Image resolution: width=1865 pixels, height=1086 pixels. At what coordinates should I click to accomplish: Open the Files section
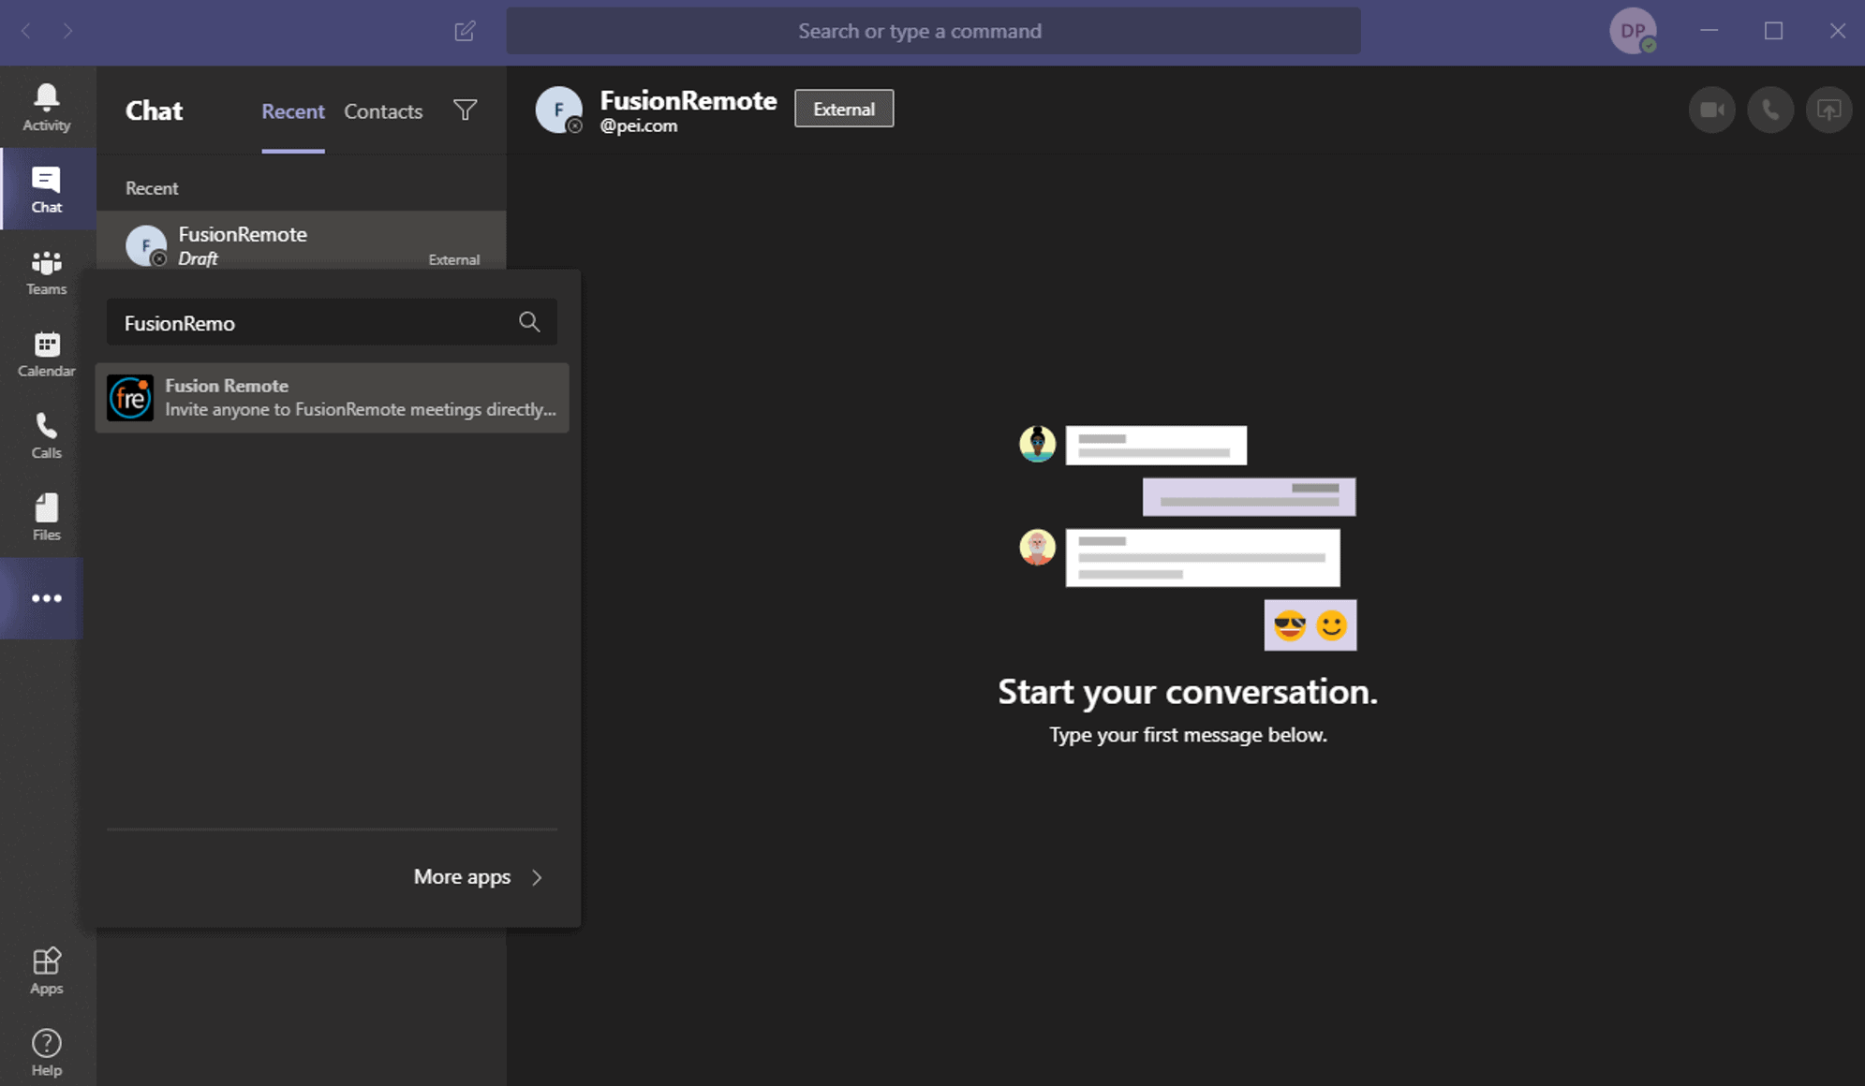[46, 517]
